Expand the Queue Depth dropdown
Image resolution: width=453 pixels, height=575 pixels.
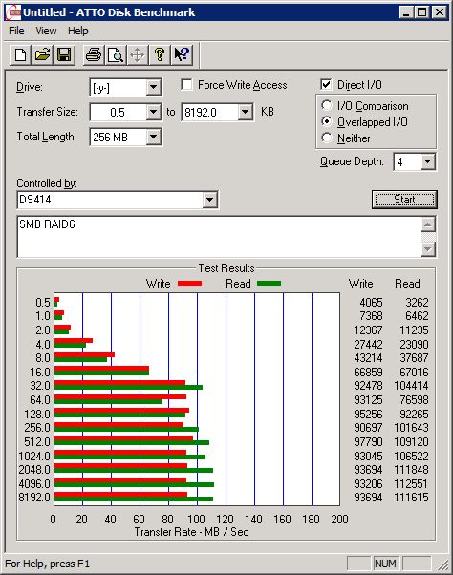(428, 161)
